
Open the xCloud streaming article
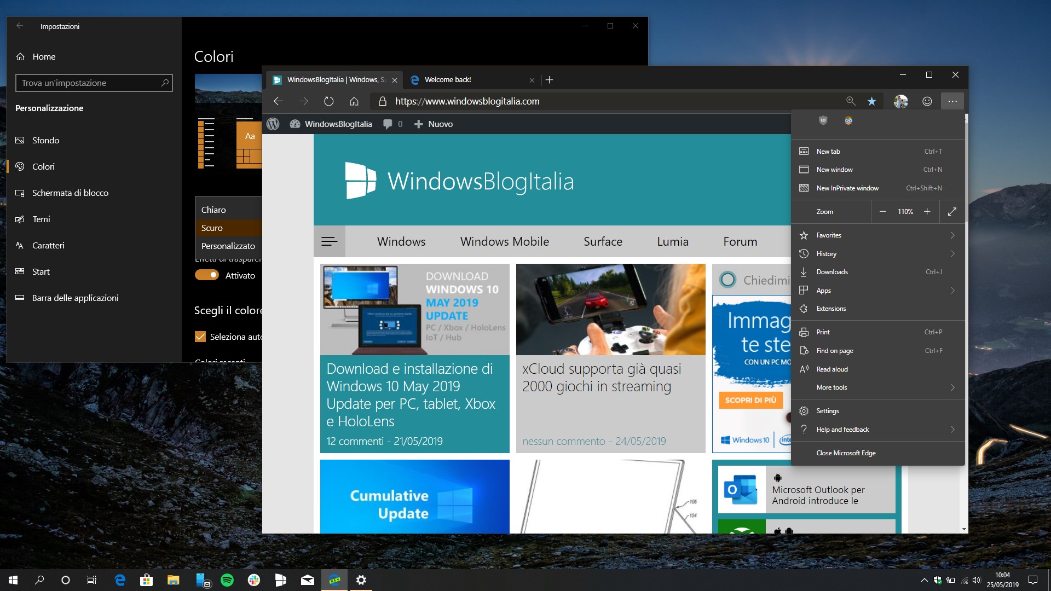(x=610, y=358)
